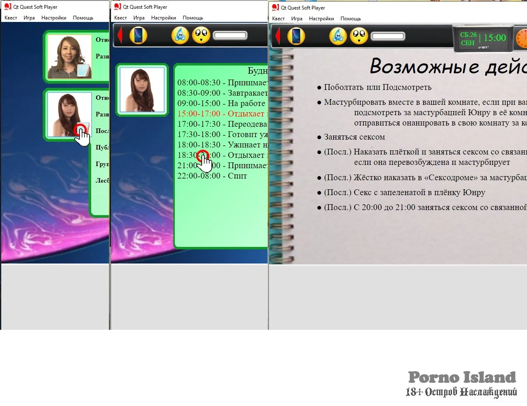Viewport: 527px width, 406px height.
Task: Open the Помощь menu in the rightmost window
Action: click(x=351, y=19)
